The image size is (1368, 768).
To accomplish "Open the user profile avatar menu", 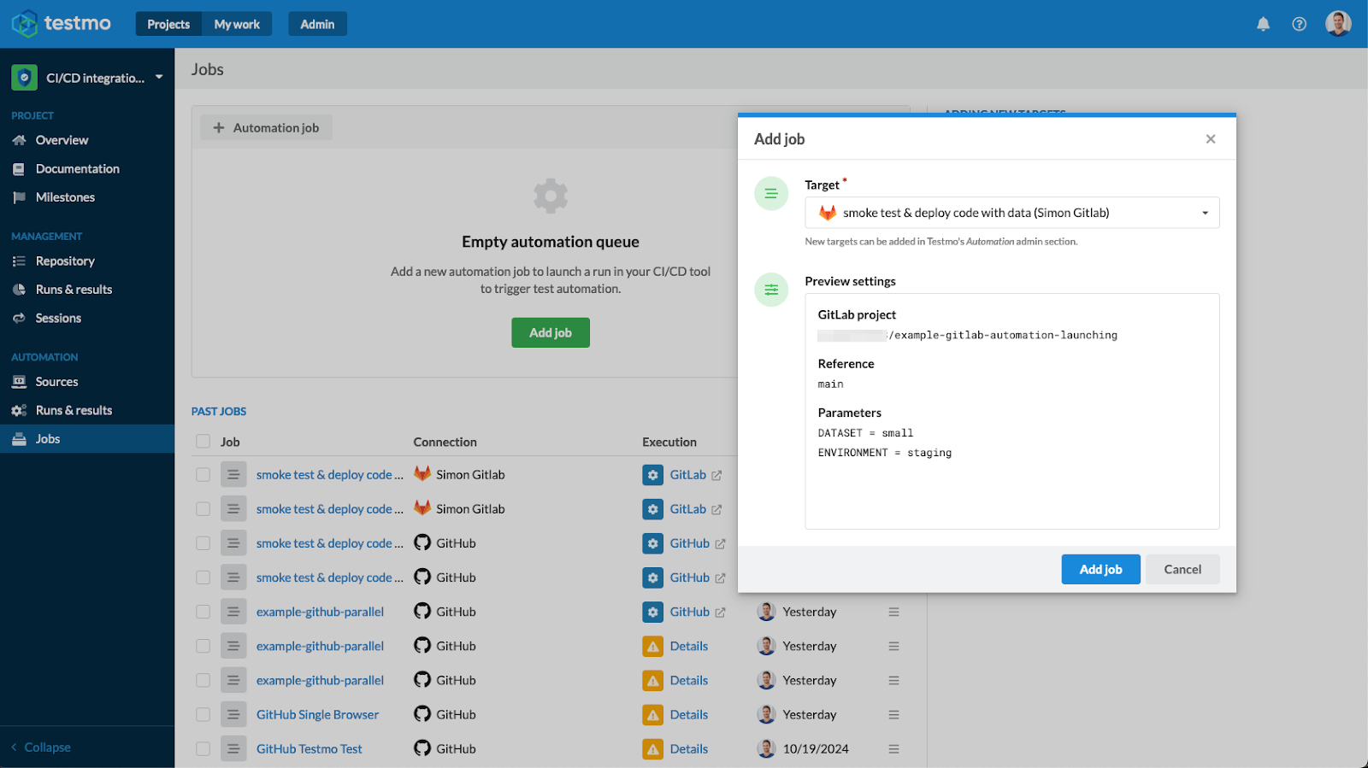I will click(x=1338, y=24).
